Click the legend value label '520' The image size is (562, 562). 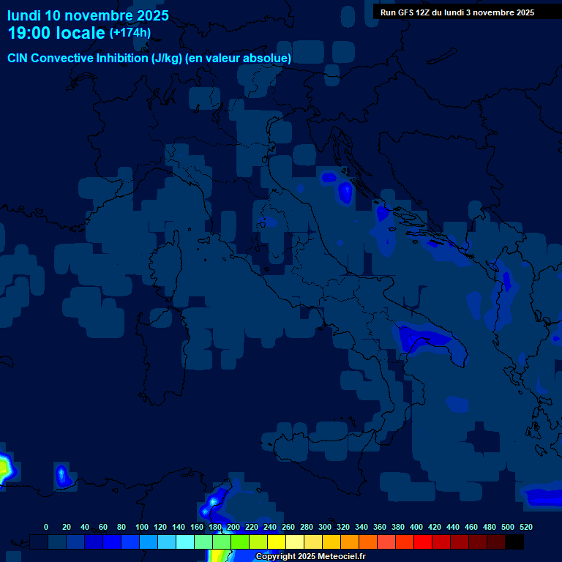tap(525, 527)
